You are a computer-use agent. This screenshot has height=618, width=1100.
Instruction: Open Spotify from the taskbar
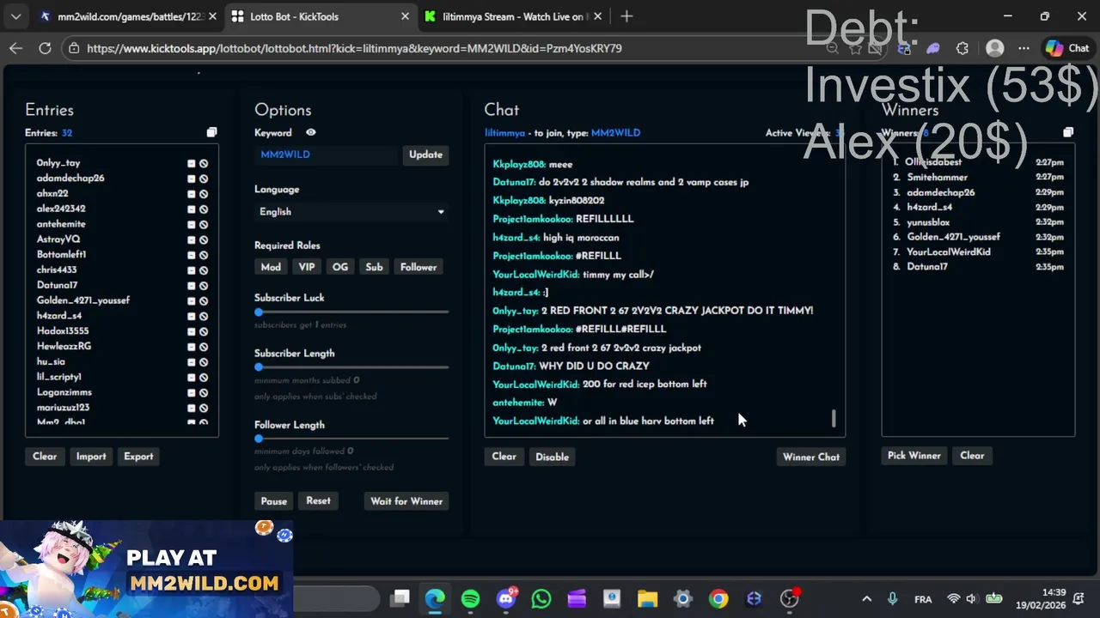click(x=470, y=599)
